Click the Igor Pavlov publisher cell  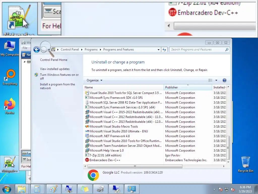click(173, 155)
